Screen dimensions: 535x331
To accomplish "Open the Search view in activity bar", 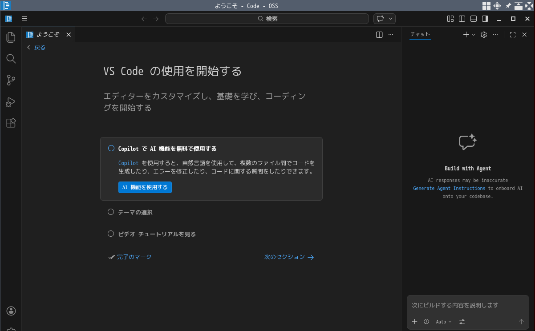I will click(11, 59).
